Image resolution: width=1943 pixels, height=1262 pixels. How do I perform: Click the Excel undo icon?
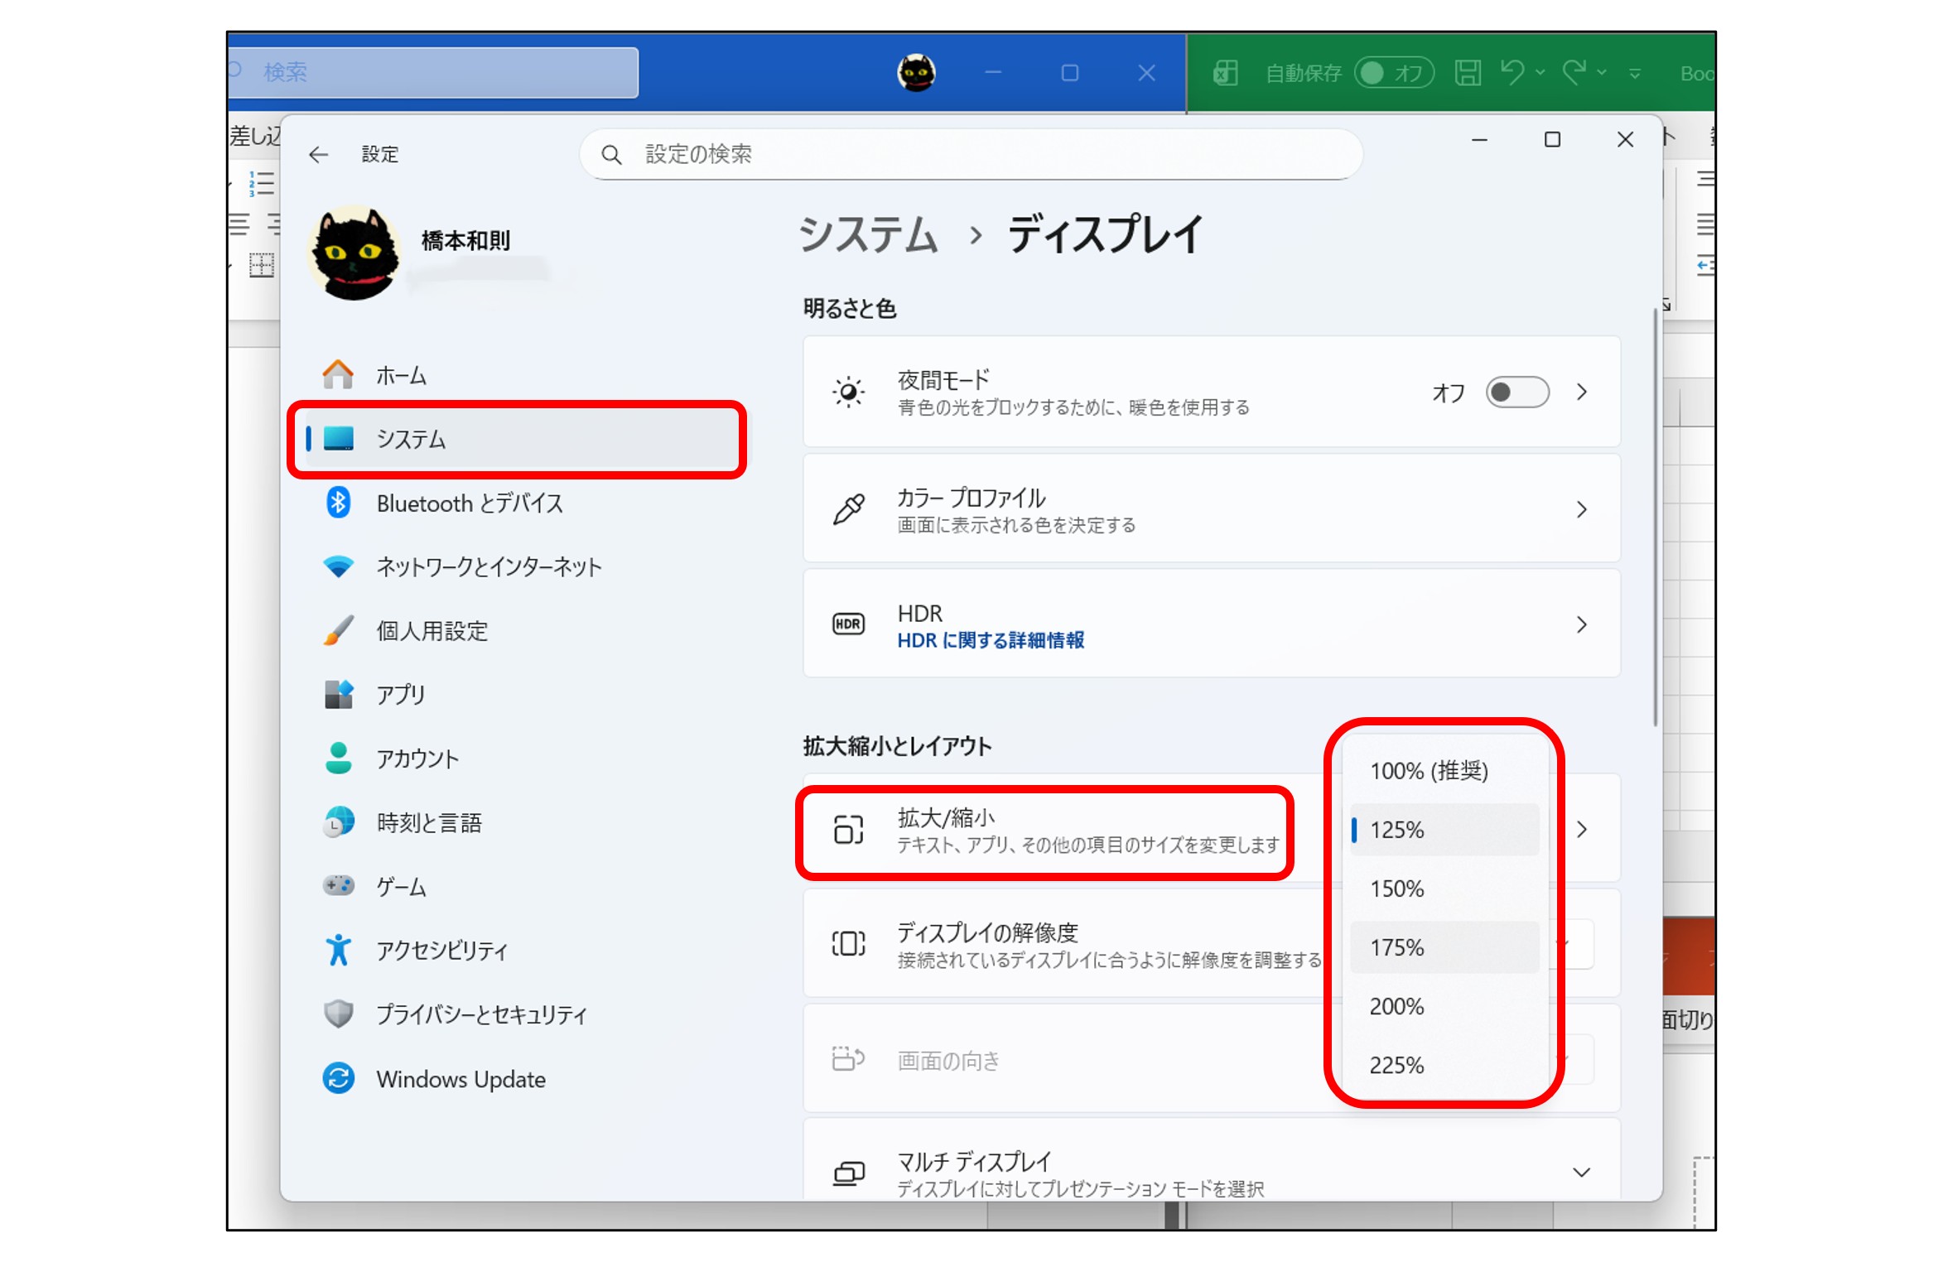(1511, 73)
